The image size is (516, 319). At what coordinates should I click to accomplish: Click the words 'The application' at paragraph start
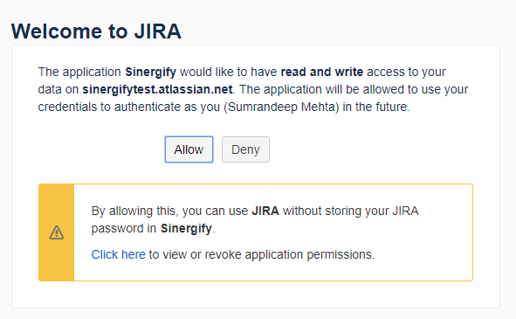79,72
